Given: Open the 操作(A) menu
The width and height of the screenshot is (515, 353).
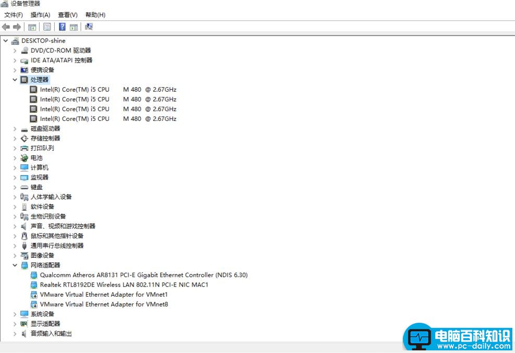Looking at the screenshot, I should pos(40,15).
